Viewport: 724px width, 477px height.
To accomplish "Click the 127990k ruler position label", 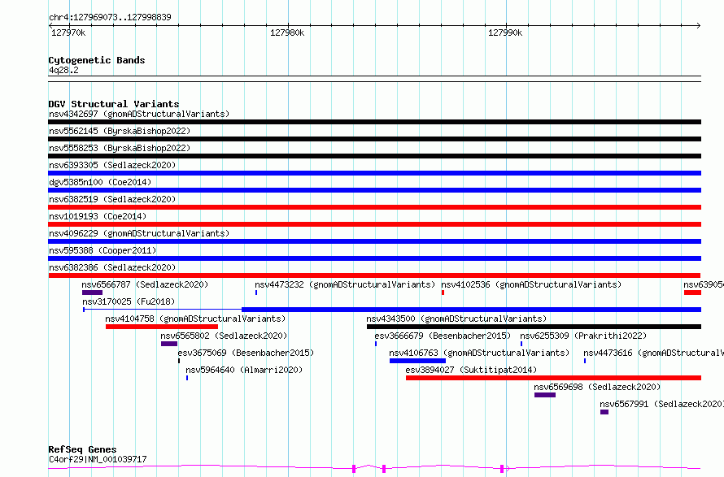I will click(x=505, y=33).
